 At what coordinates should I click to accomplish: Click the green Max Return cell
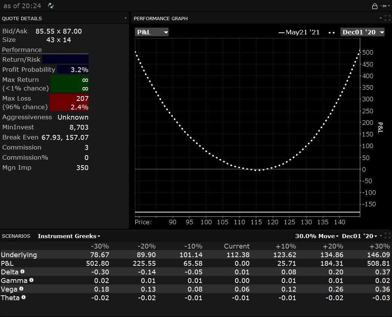pos(70,84)
